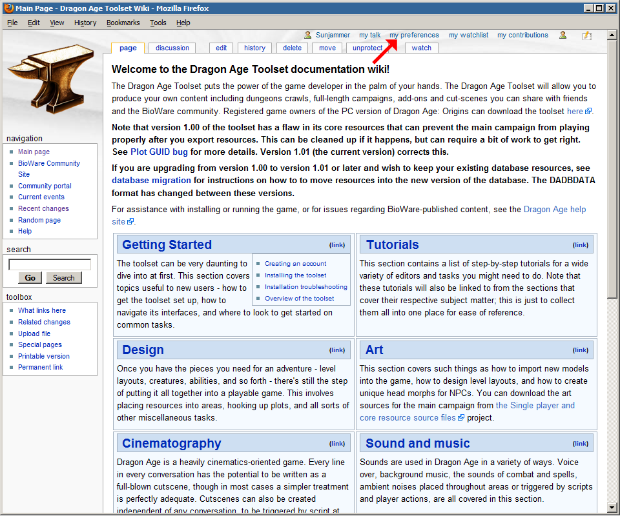Viewport: 620px width, 516px height.
Task: Click the Cinematography section heading
Action: [x=171, y=443]
